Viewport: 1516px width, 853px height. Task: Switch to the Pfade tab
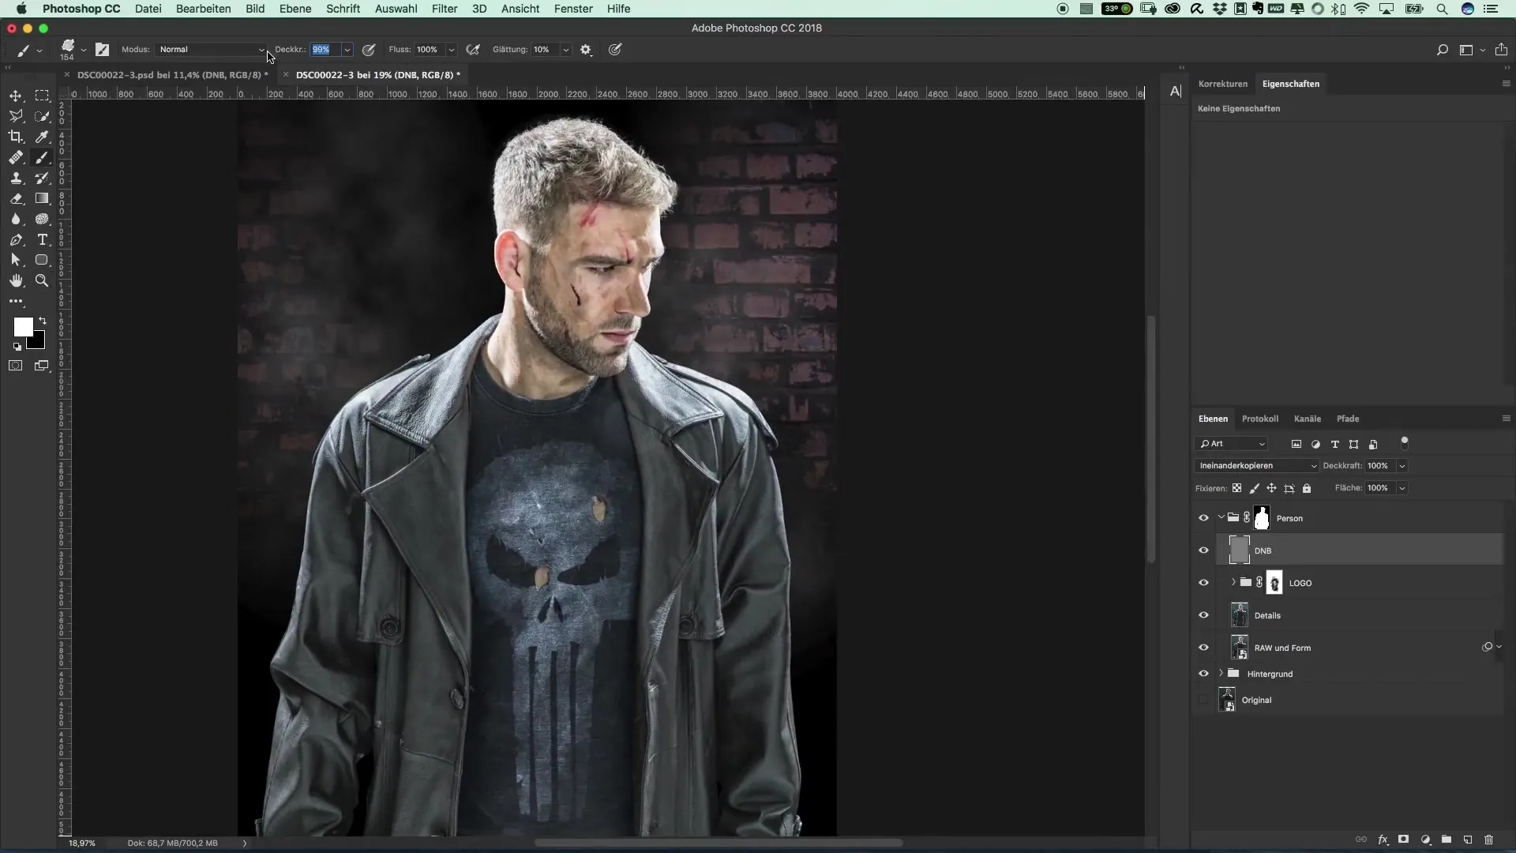[1348, 419]
